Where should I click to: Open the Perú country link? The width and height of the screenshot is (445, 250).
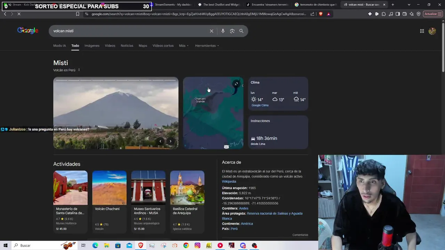[234, 229]
